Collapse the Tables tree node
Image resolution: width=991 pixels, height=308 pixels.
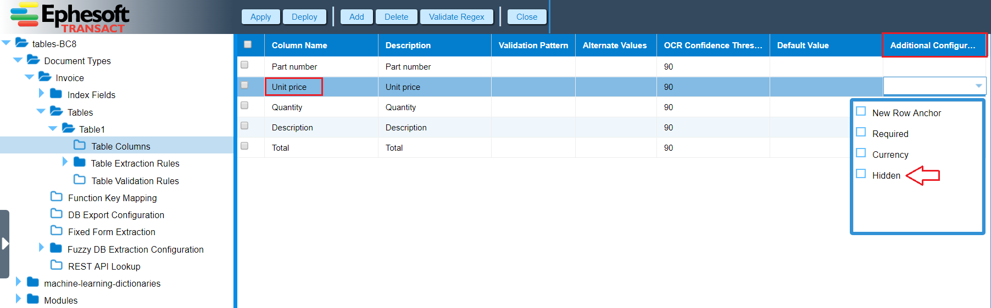[x=41, y=111]
